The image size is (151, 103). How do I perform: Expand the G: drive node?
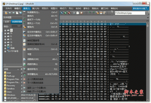(5, 42)
